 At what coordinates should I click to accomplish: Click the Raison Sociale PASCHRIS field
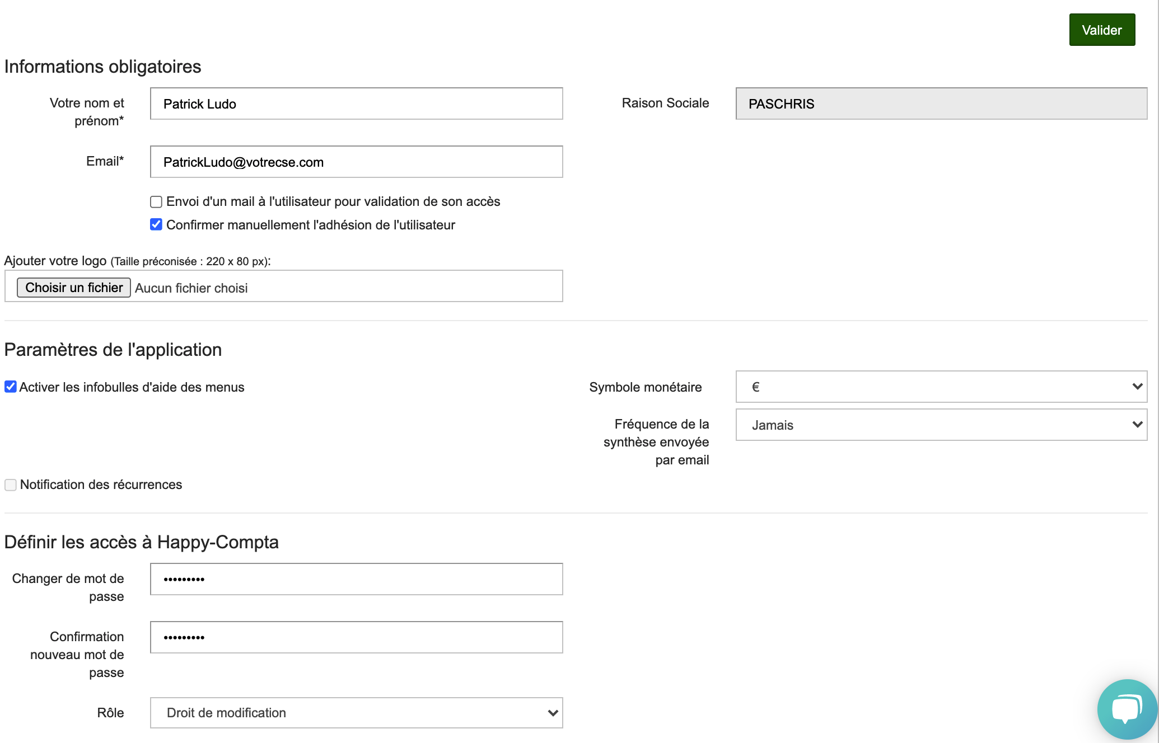tap(941, 104)
